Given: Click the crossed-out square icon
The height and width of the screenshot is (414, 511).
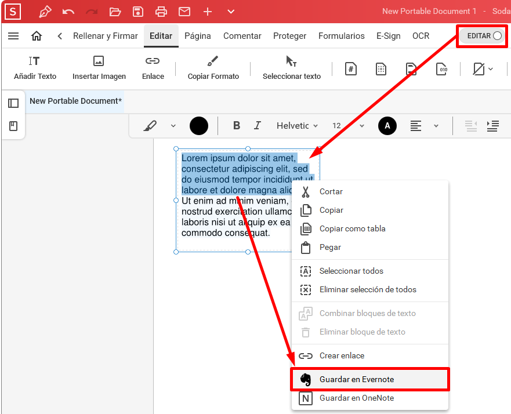Looking at the screenshot, I should click(479, 69).
